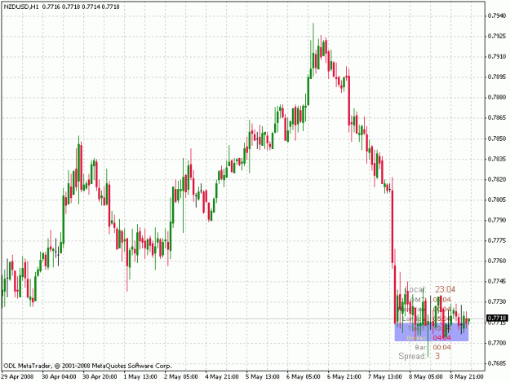Click the 0.7700 price axis label
The height and width of the screenshot is (382, 510).
coord(497,343)
